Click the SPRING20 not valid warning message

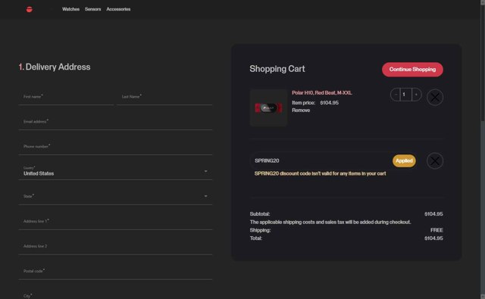point(320,173)
